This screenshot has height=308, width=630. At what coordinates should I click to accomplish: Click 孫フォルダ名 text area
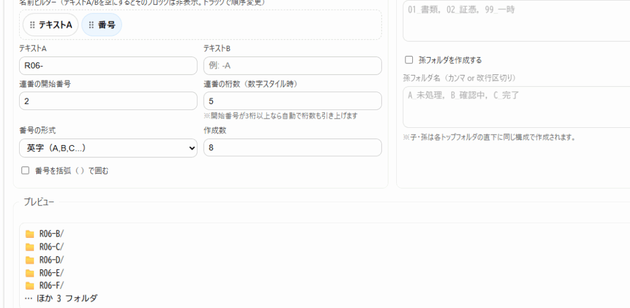(x=516, y=106)
